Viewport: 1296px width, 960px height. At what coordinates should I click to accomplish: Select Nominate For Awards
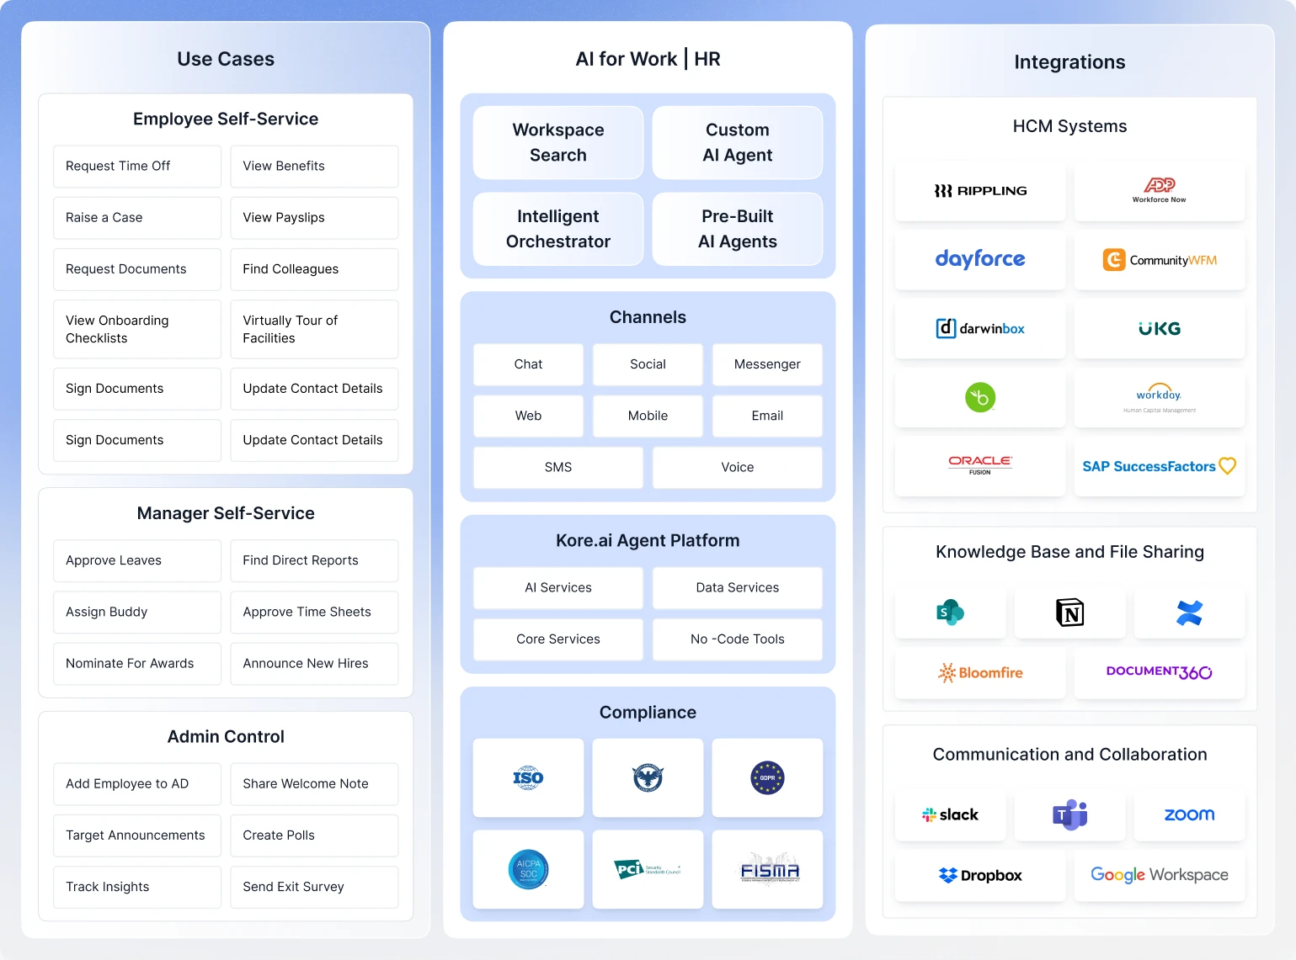[x=137, y=663]
